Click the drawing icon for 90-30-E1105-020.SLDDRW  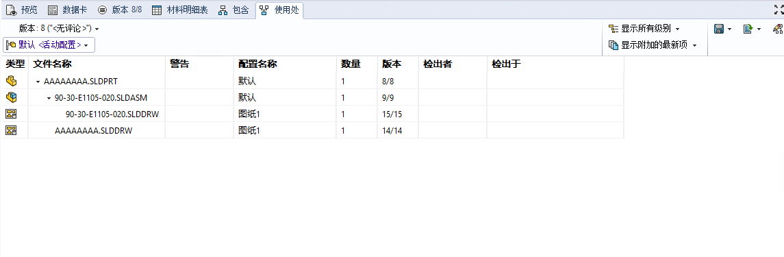coord(11,114)
